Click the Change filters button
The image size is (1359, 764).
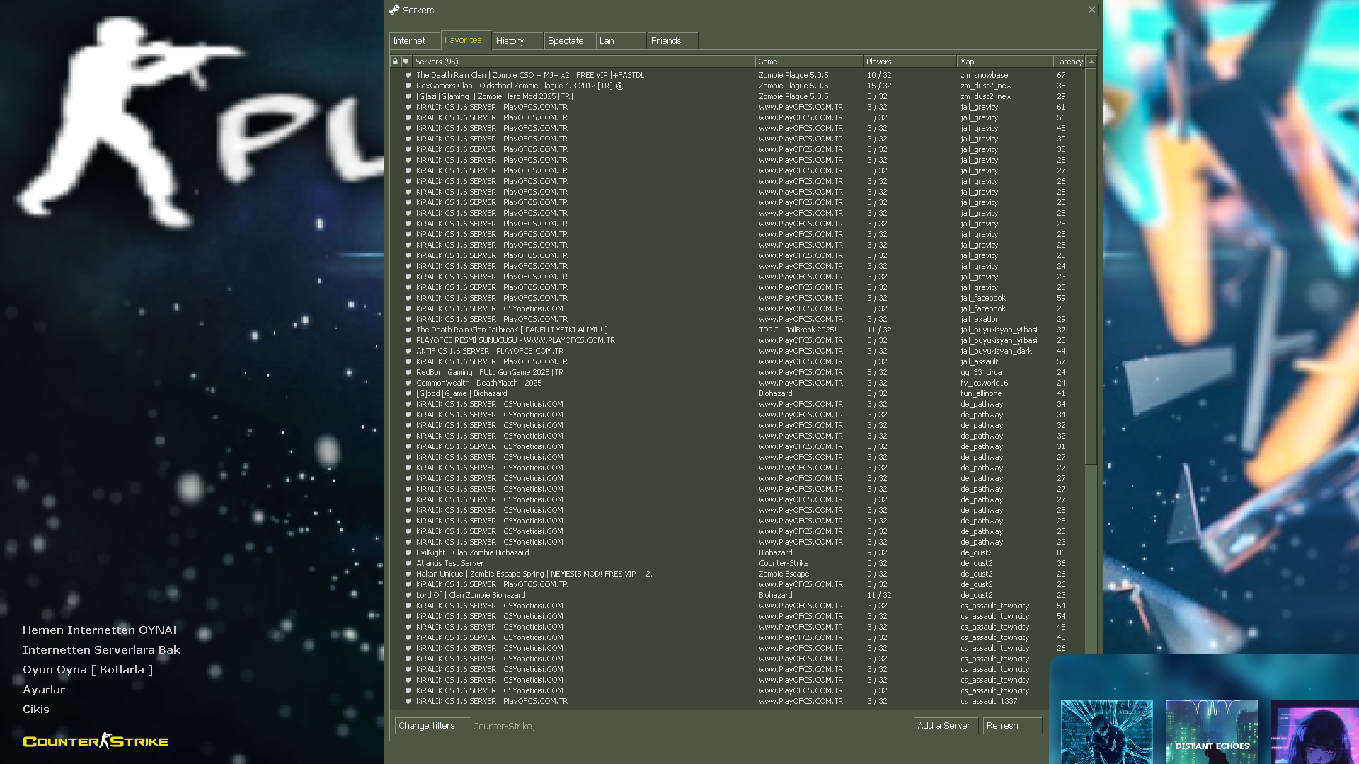click(x=432, y=726)
